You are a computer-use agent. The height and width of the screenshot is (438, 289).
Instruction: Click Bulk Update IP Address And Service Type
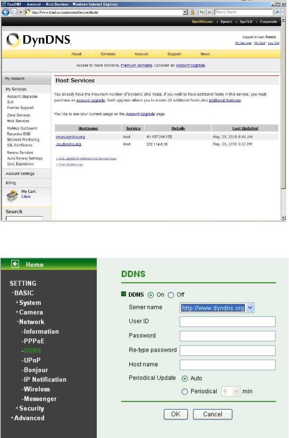(86, 158)
